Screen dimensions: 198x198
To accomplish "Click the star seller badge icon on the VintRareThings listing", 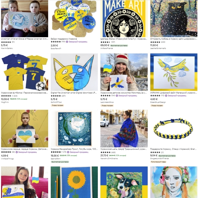I will click(x=16, y=152).
